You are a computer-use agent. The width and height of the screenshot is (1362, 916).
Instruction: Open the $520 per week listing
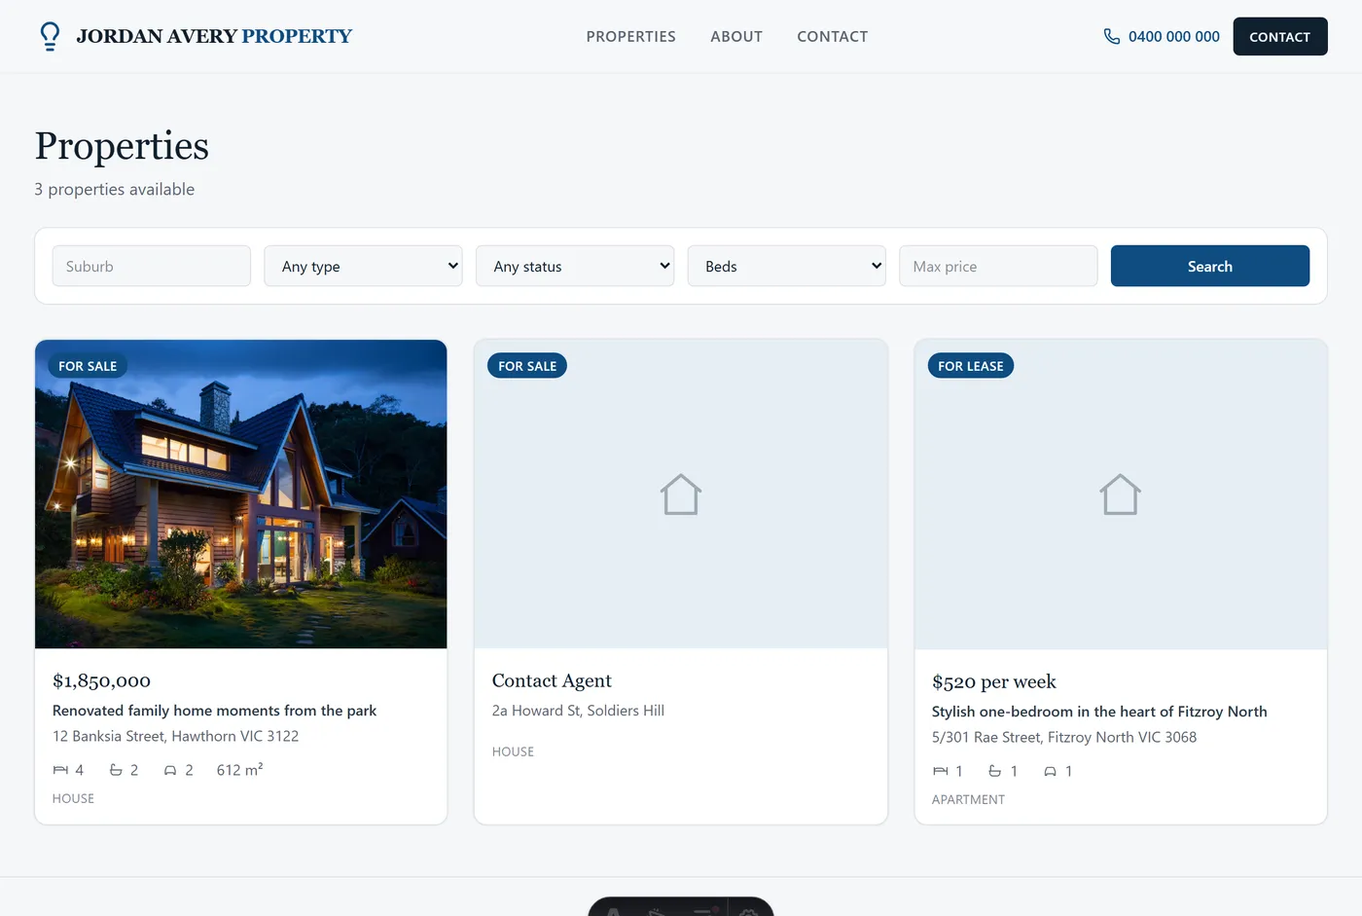tap(993, 681)
